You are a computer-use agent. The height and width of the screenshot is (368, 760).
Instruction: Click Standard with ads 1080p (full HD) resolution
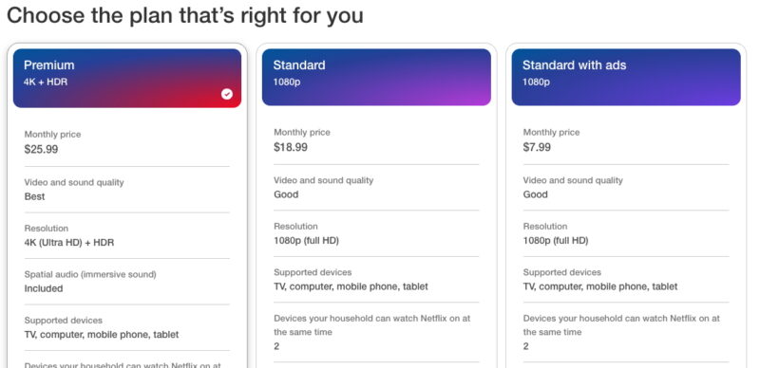click(x=556, y=241)
